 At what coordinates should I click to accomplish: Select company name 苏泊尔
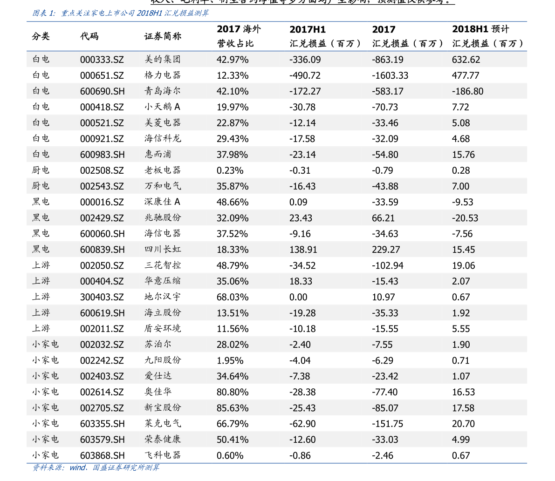coord(158,344)
